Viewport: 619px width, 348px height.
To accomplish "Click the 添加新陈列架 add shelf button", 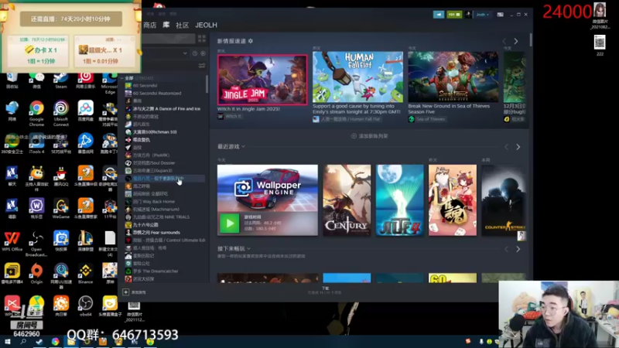I will click(370, 136).
